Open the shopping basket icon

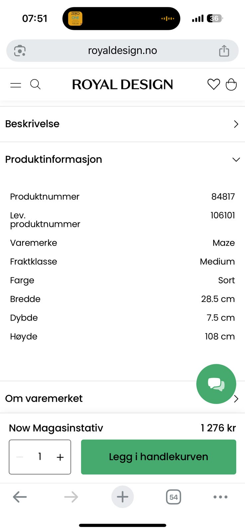[231, 84]
